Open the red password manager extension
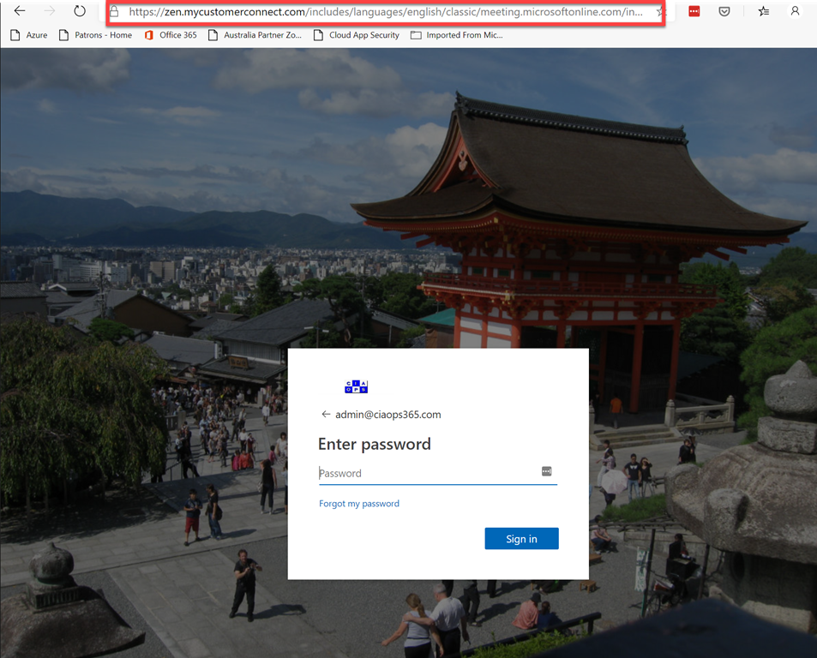This screenshot has height=658, width=817. [694, 12]
